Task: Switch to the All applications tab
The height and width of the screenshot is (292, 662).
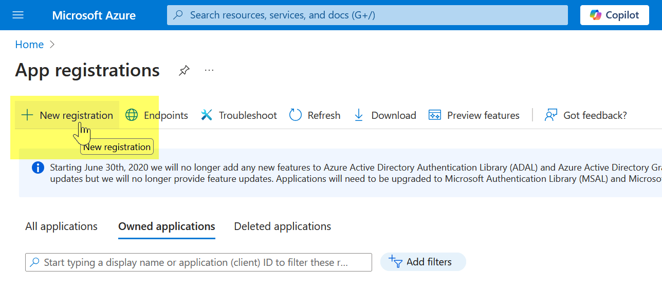Action: pos(61,226)
